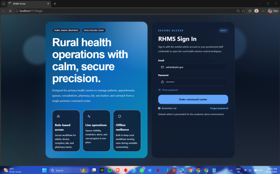Open the Wi-Fi network icon
This screenshot has height=174, width=280.
click(x=245, y=171)
